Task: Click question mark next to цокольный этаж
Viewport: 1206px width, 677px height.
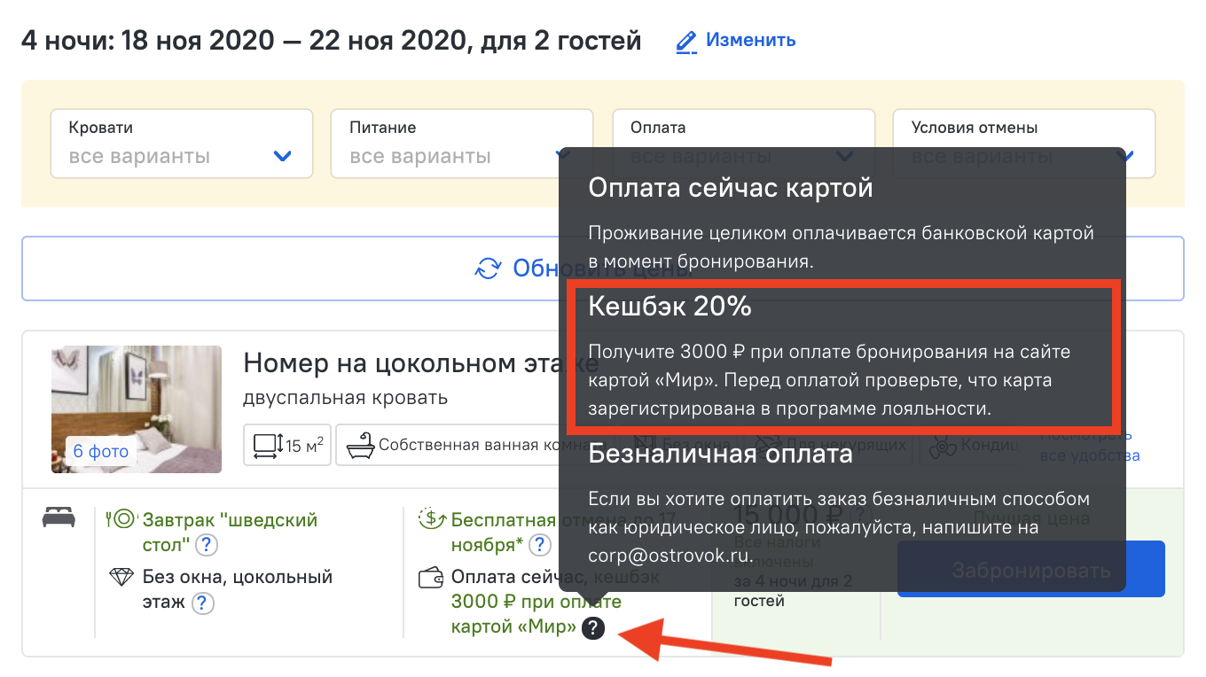Action: pos(203,603)
